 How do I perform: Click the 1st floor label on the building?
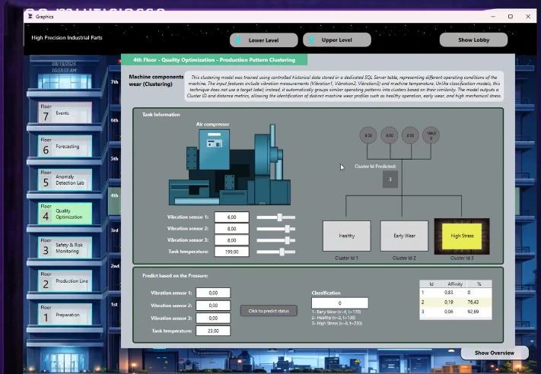point(114,304)
